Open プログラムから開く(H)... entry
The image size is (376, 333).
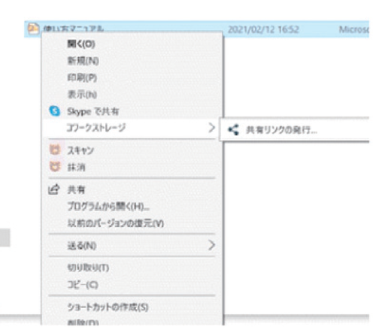click(108, 207)
